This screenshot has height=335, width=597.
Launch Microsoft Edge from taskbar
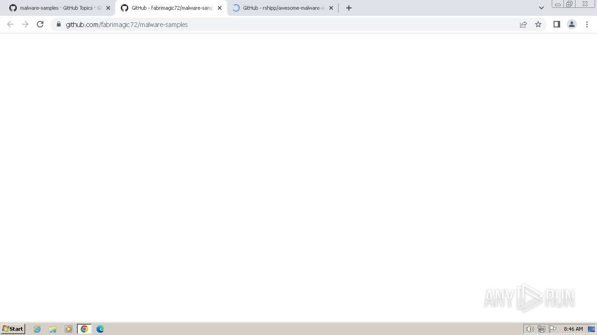[x=100, y=329]
